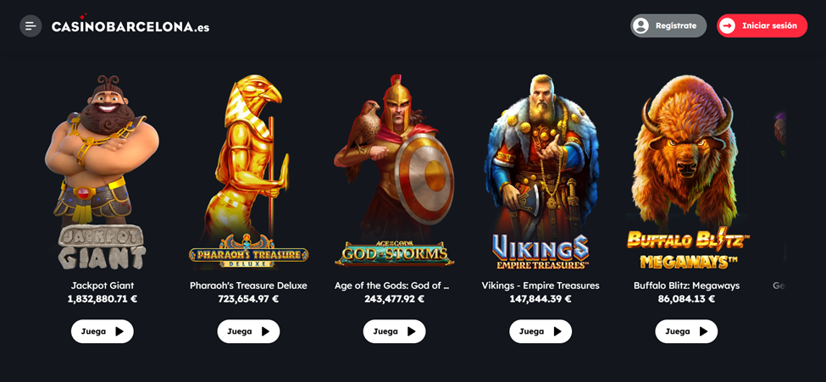Open the God of Storms warrior artwork
The height and width of the screenshot is (382, 826).
pos(394,171)
